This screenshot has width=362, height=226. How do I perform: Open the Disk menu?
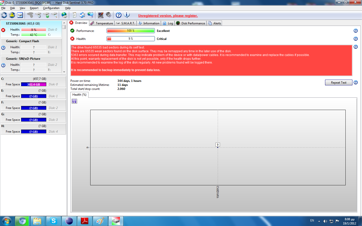(13, 8)
